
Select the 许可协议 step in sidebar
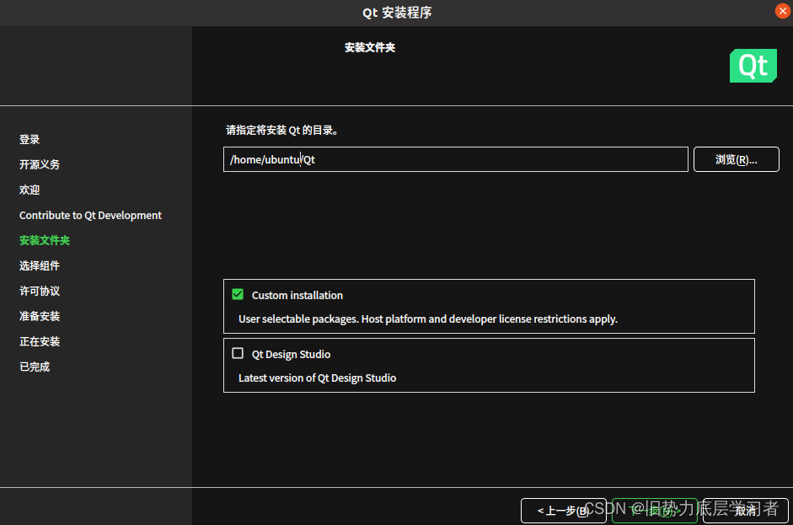tap(40, 292)
